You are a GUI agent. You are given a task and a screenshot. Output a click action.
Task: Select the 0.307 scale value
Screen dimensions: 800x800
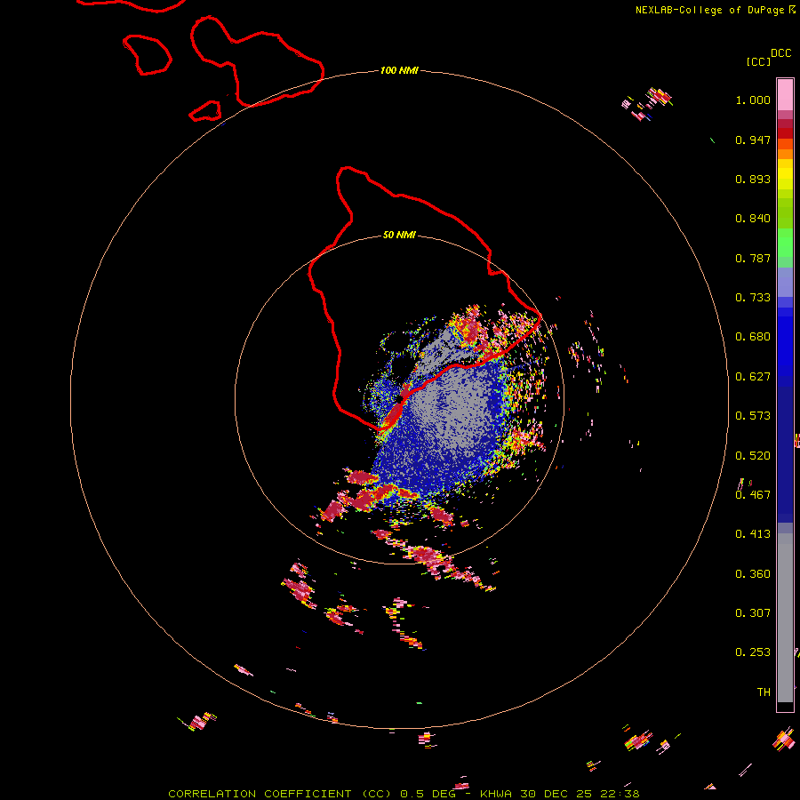[753, 613]
